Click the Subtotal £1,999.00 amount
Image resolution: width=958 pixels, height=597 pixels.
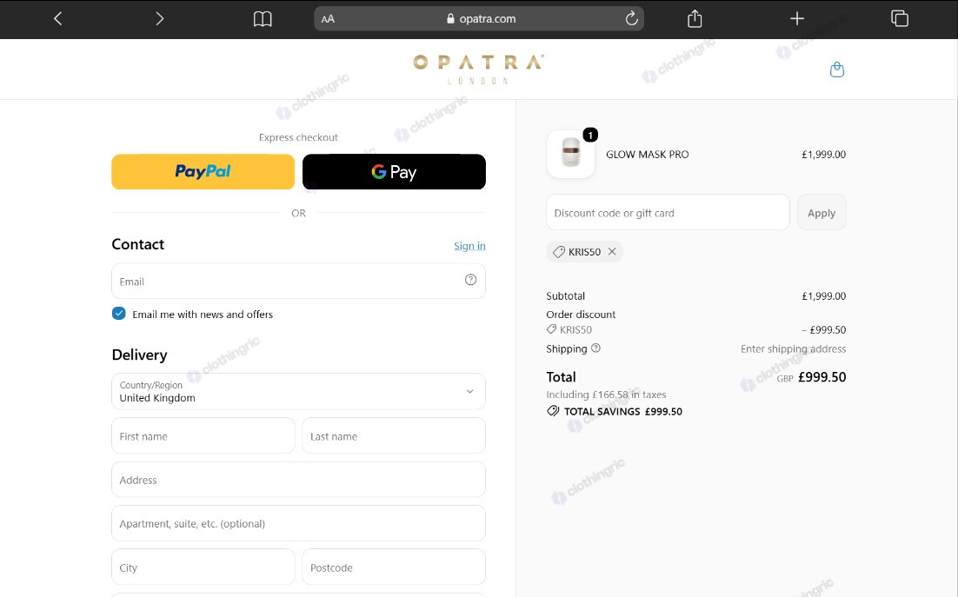pyautogui.click(x=823, y=296)
